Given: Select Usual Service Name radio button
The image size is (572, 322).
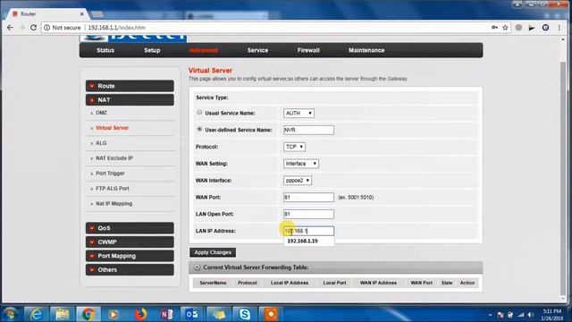Looking at the screenshot, I should coord(199,113).
